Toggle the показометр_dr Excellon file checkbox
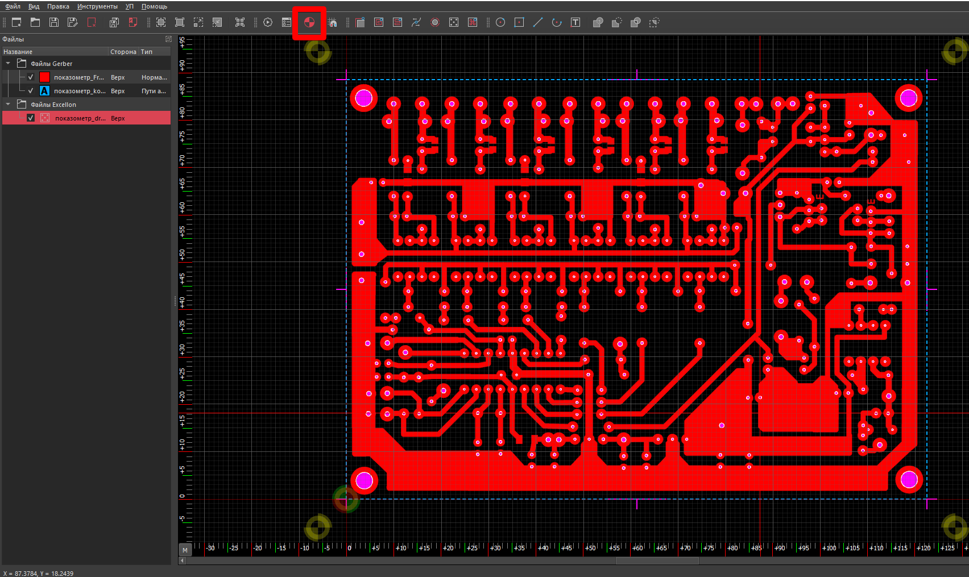 (31, 118)
